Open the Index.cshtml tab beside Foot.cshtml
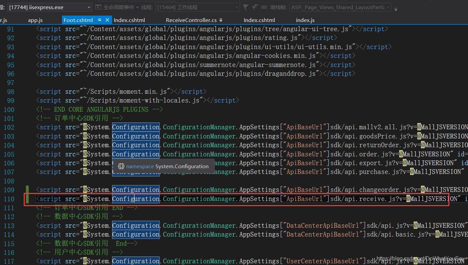 (129, 20)
